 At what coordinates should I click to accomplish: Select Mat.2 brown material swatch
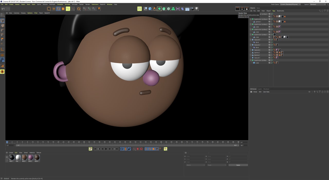(x=24, y=157)
